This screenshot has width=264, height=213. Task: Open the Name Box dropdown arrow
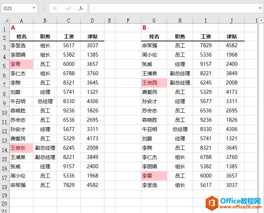click(x=34, y=8)
